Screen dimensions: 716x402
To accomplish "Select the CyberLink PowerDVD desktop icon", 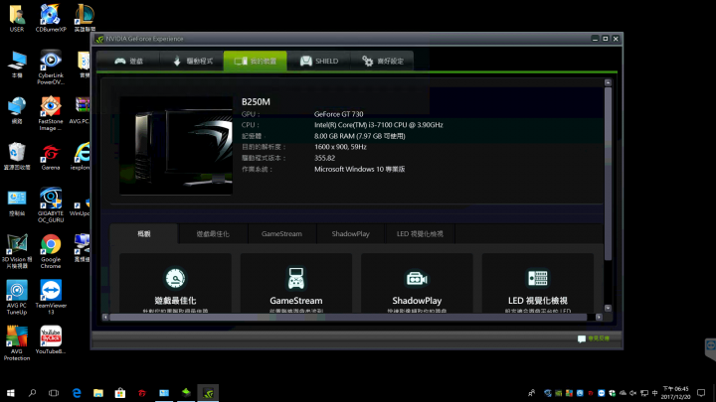I will pos(51,67).
